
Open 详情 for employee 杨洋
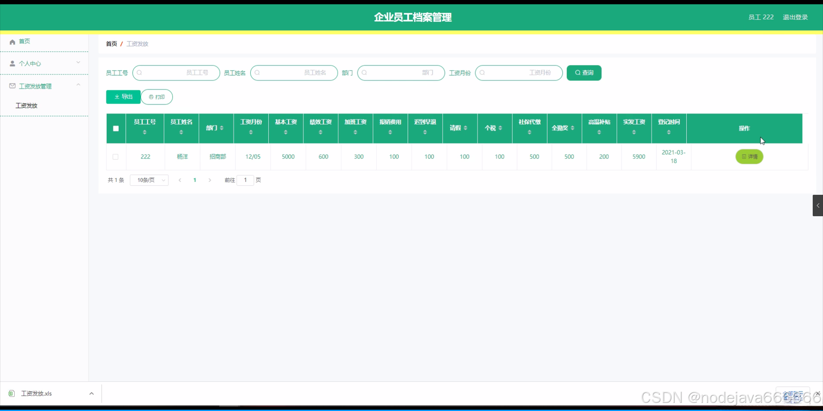749,157
